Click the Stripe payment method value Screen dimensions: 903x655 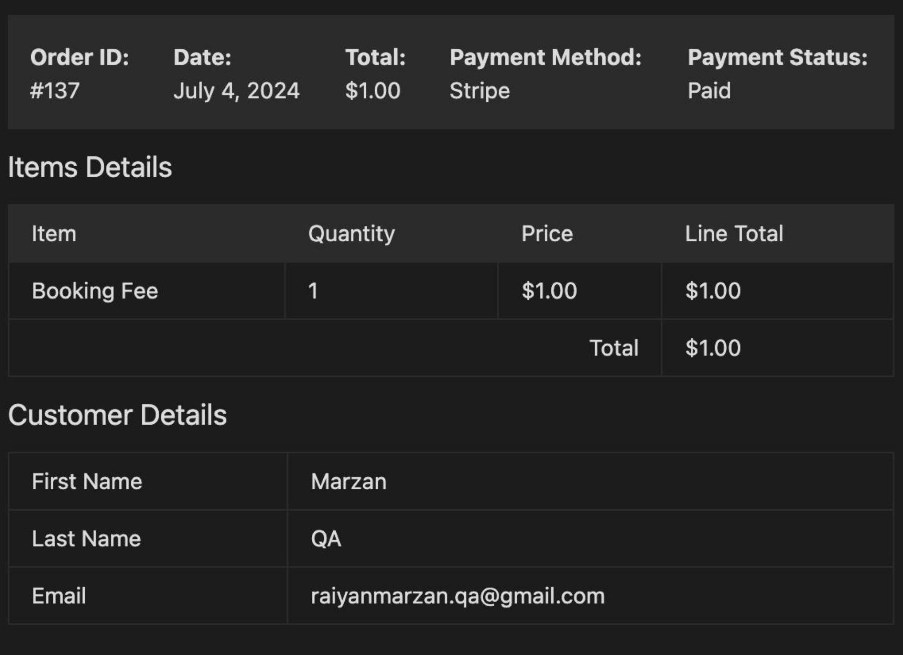pos(480,91)
